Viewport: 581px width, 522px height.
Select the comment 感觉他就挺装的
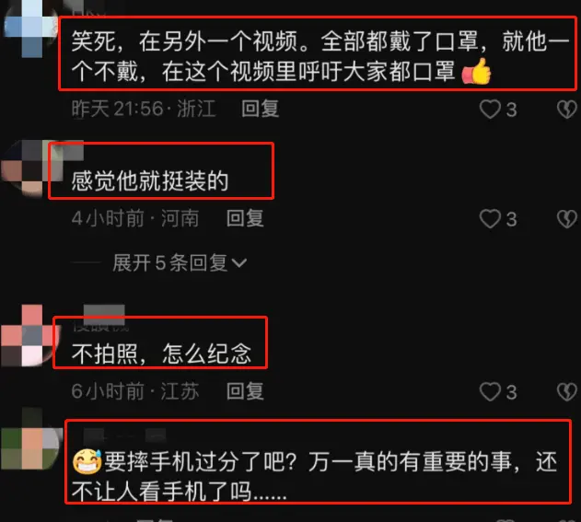point(150,181)
